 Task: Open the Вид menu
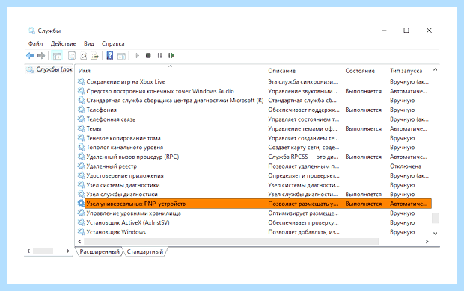(89, 43)
